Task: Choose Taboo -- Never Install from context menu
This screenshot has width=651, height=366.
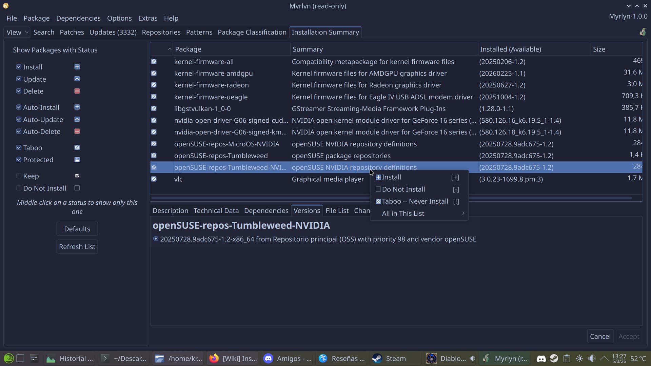Action: point(415,201)
